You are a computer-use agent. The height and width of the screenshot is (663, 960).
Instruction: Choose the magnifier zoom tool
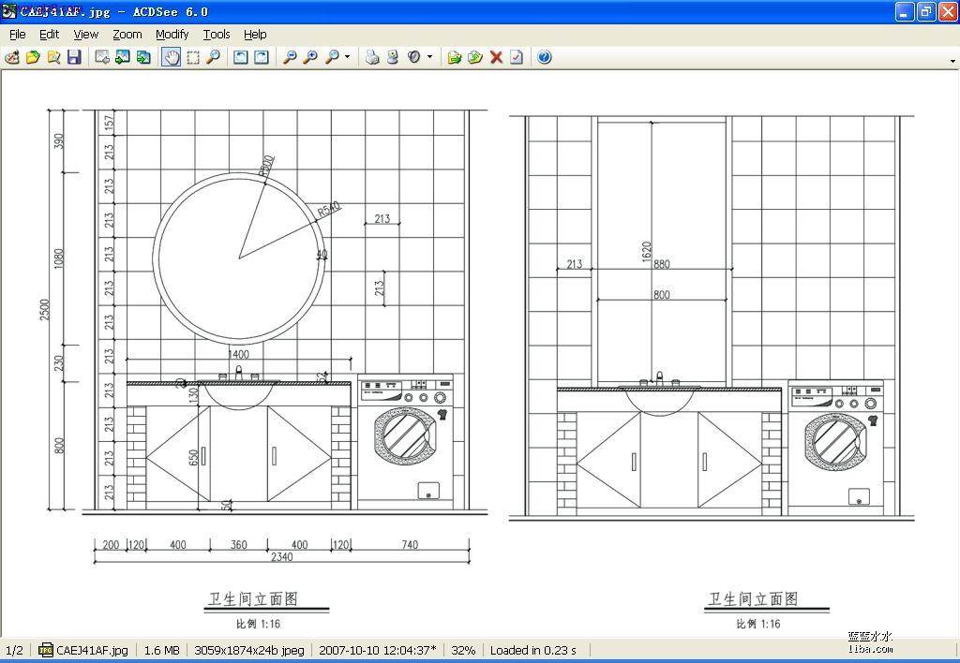click(x=213, y=57)
